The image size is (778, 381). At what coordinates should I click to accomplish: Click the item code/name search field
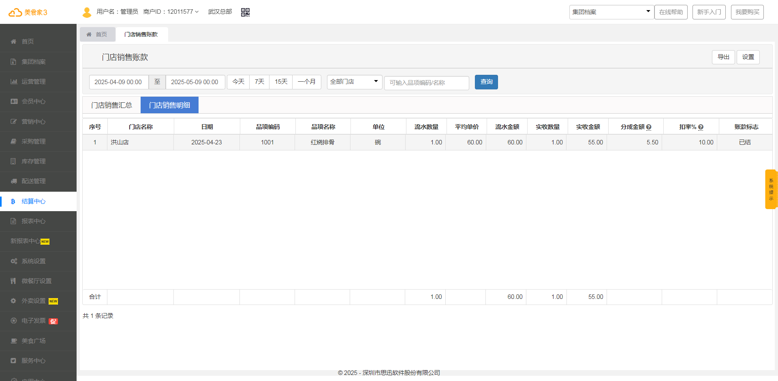pyautogui.click(x=426, y=83)
